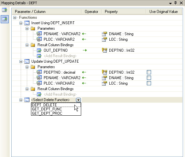
Task: Click the Insert Using DEPT_INSERT function icon
Action: (x=27, y=23)
